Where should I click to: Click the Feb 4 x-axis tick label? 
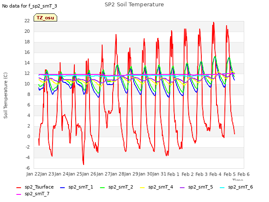(x=216, y=174)
